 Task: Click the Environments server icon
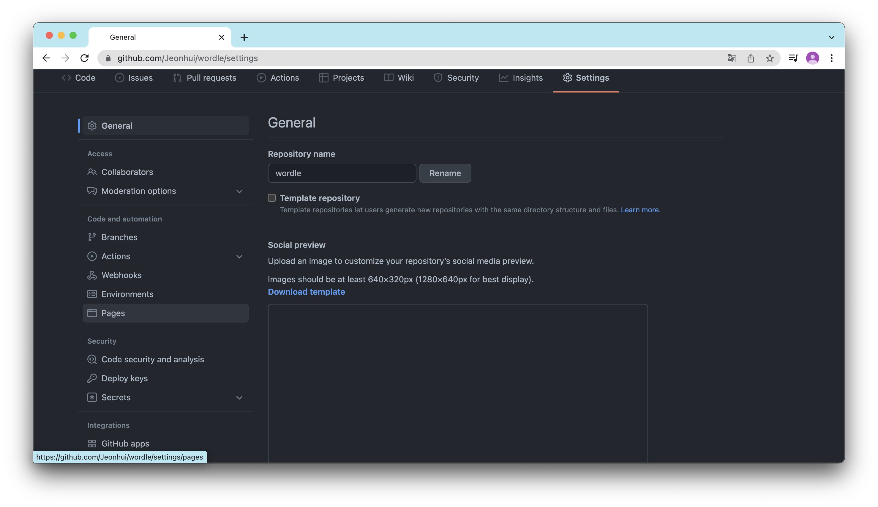click(92, 294)
